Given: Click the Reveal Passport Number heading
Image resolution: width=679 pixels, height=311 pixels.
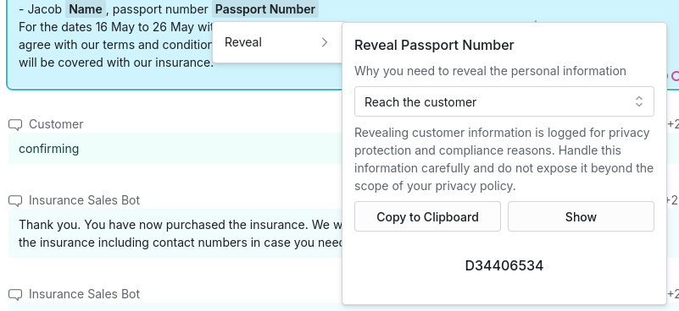Looking at the screenshot, I should point(434,45).
